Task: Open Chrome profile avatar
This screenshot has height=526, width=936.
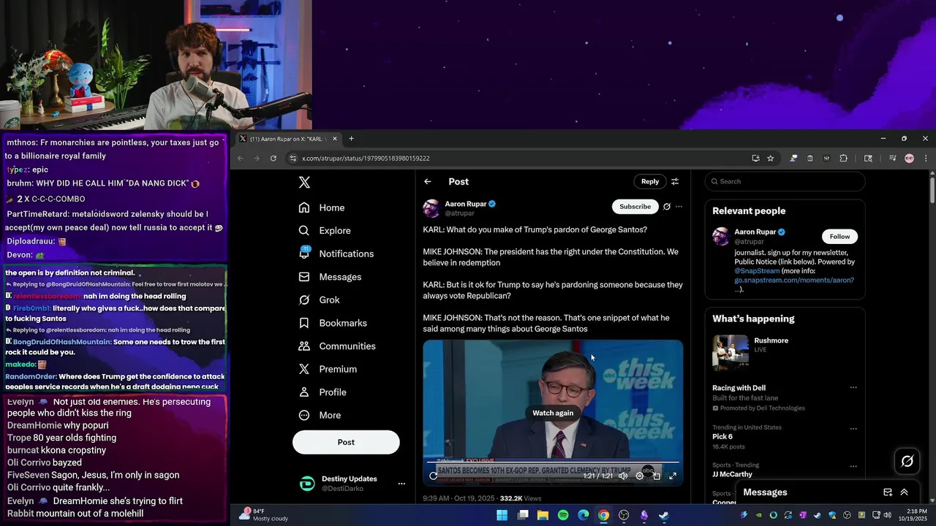Action: tap(909, 159)
